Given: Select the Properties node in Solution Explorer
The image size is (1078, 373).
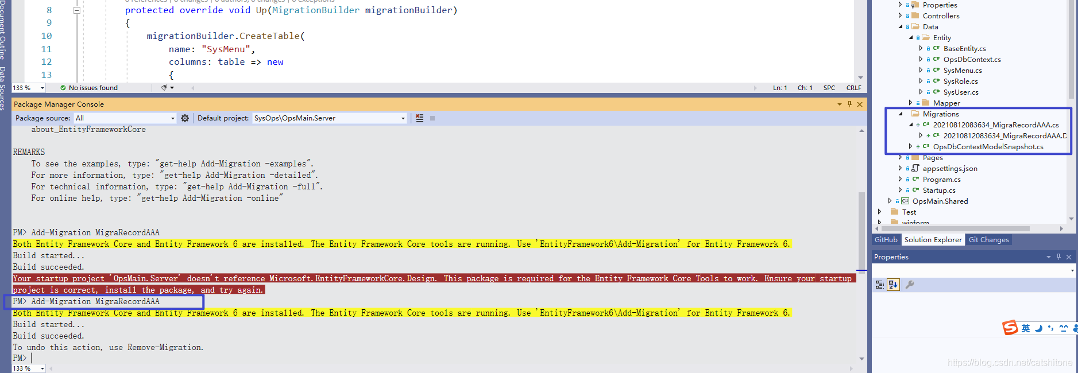Looking at the screenshot, I should point(940,5).
